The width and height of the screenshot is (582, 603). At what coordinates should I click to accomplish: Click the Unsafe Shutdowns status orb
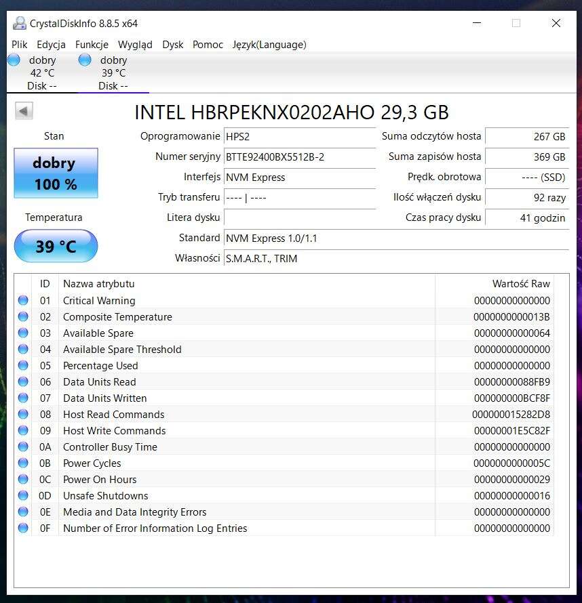point(23,495)
